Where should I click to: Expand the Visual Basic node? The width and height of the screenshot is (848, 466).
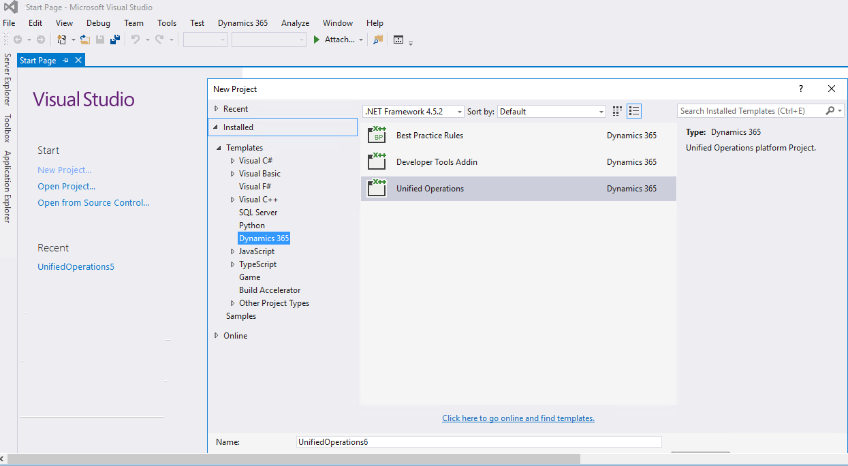pos(232,174)
